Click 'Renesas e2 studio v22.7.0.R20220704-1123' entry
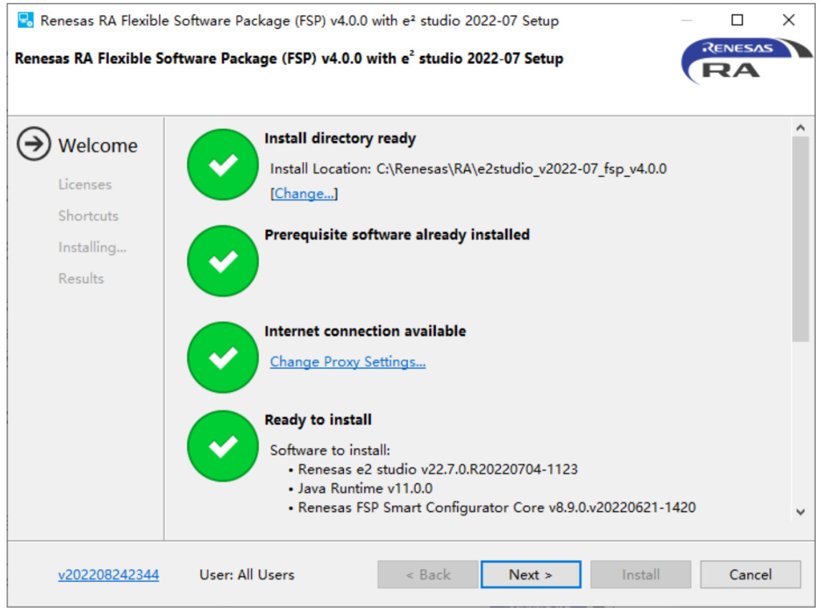The height and width of the screenshot is (610, 820). tap(437, 470)
